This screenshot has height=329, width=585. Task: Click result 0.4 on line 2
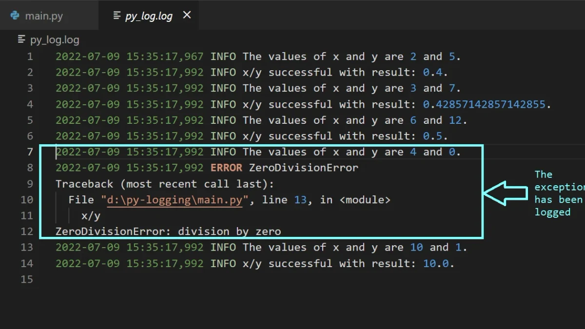432,73
